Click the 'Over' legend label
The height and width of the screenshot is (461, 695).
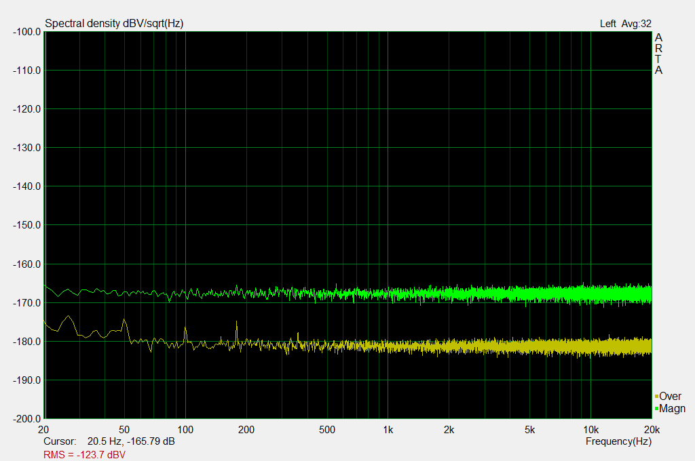(670, 396)
